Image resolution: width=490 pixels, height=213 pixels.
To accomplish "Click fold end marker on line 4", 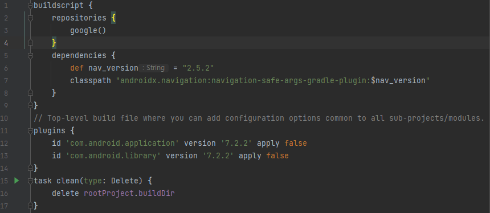I will 30,43.
